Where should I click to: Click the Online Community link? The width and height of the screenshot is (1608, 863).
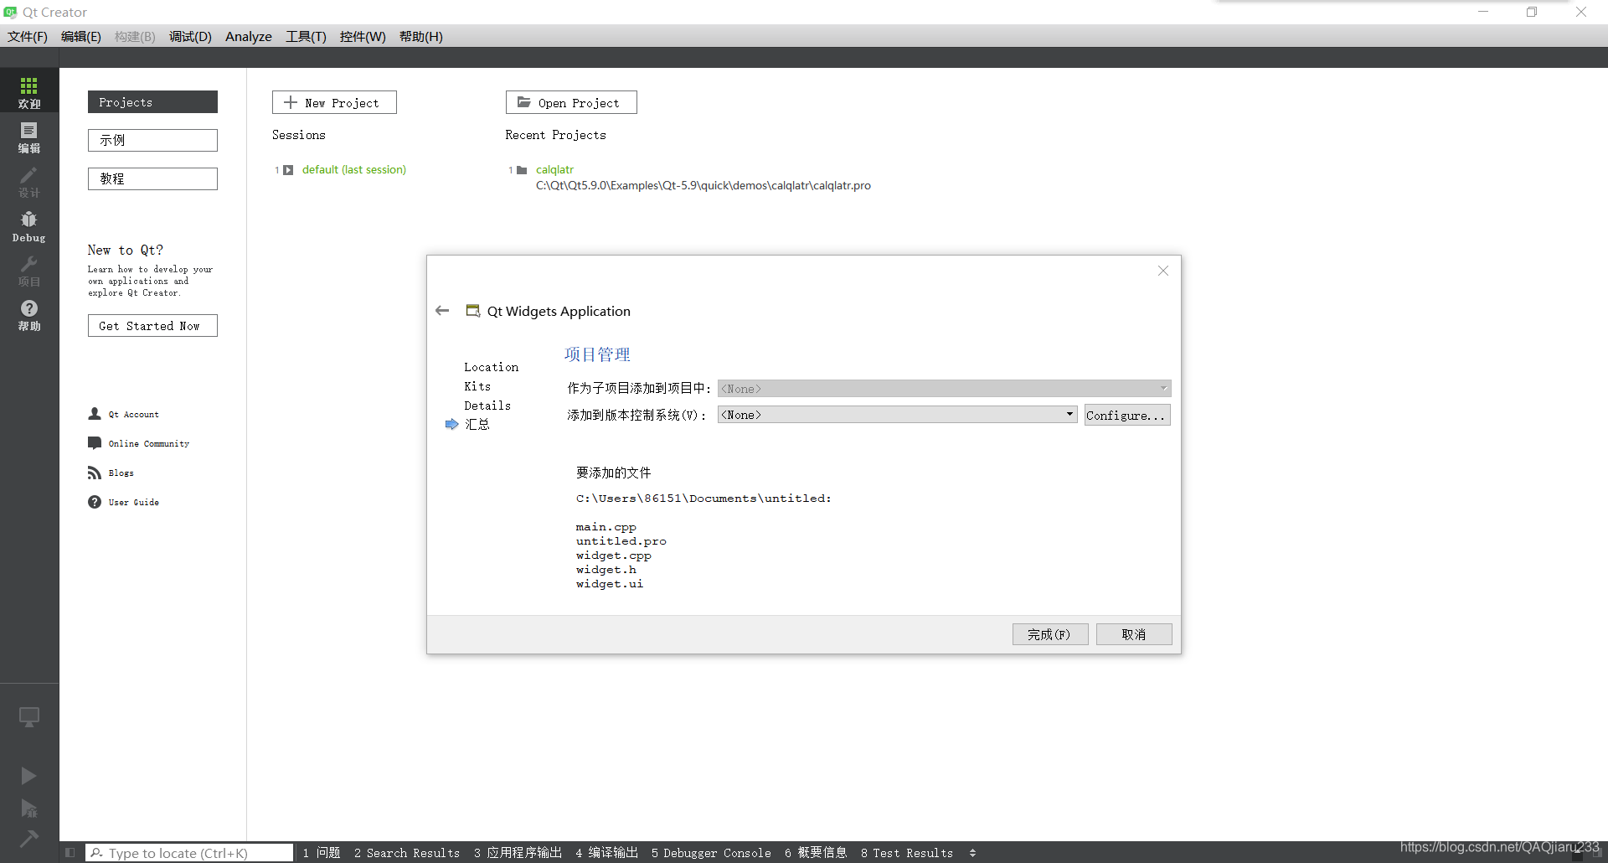149,444
